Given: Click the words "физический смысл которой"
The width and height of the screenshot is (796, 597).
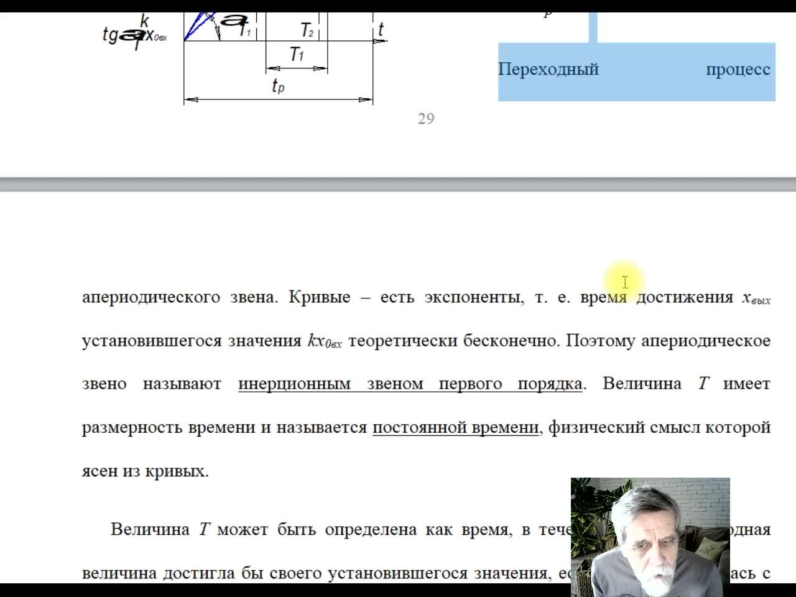Looking at the screenshot, I should [659, 427].
